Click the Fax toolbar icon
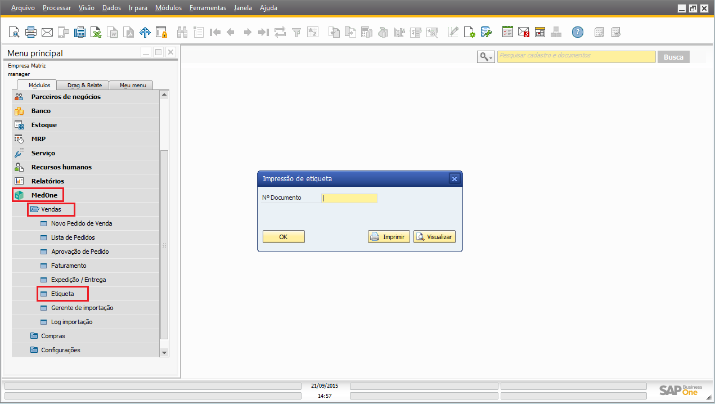Screen dimensions: 715x404 pyautogui.click(x=80, y=32)
